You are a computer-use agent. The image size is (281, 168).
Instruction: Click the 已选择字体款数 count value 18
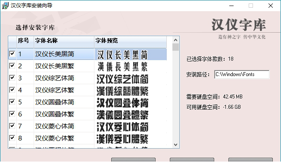coord(231,59)
